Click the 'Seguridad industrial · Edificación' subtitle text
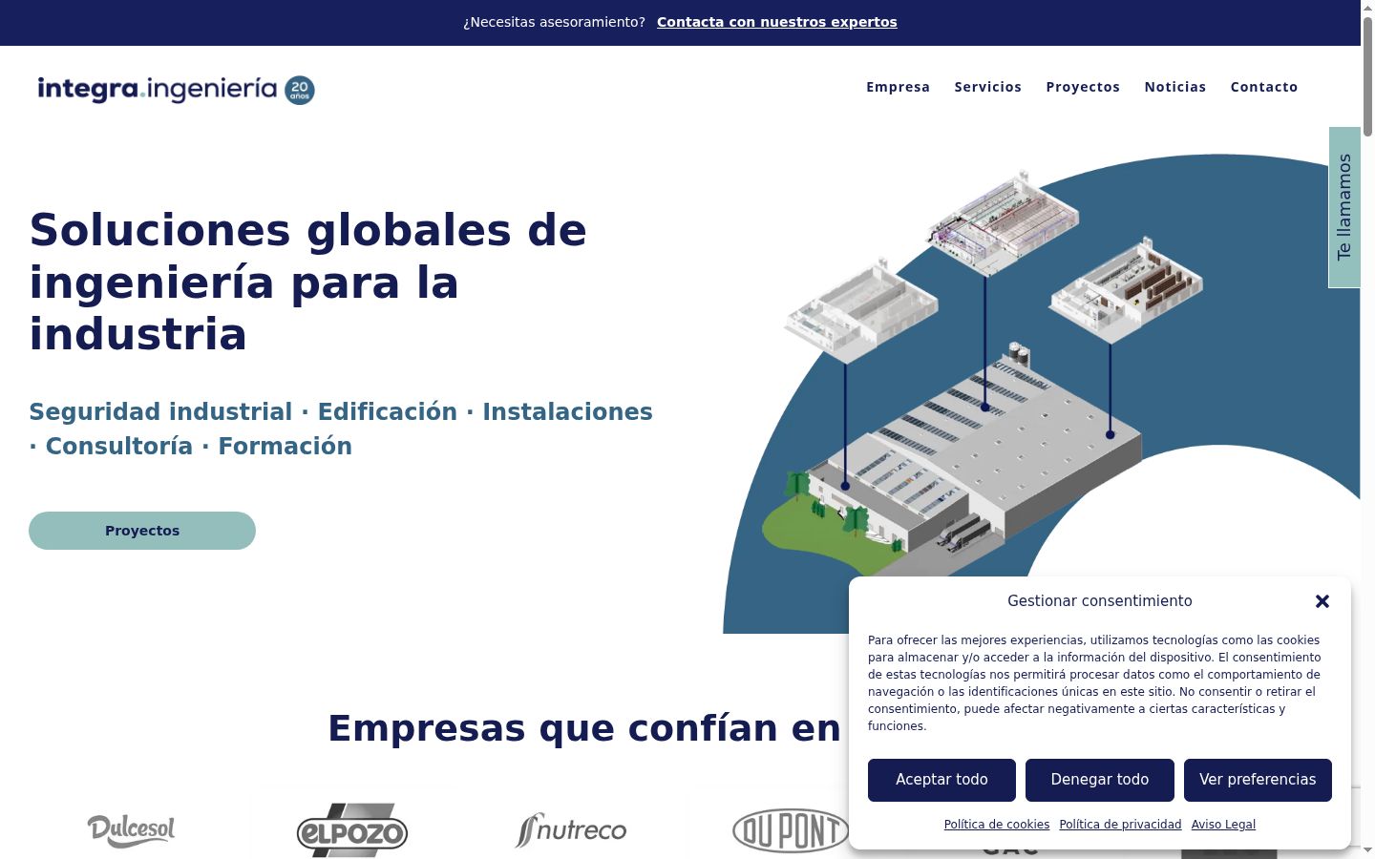 tap(341, 429)
